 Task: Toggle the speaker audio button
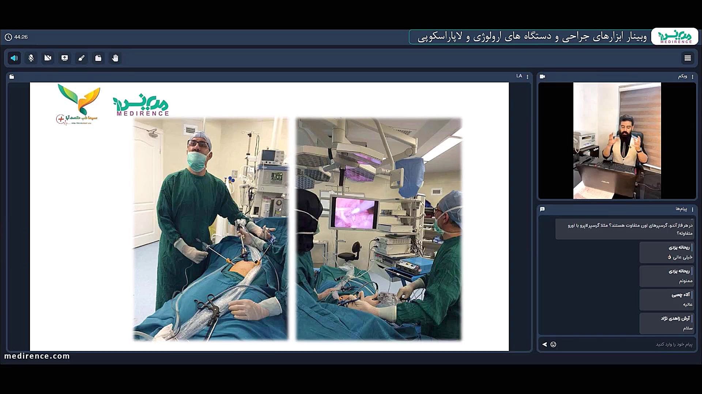[x=14, y=58]
